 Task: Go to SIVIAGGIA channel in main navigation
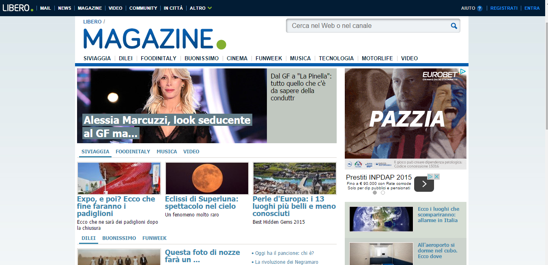(97, 58)
